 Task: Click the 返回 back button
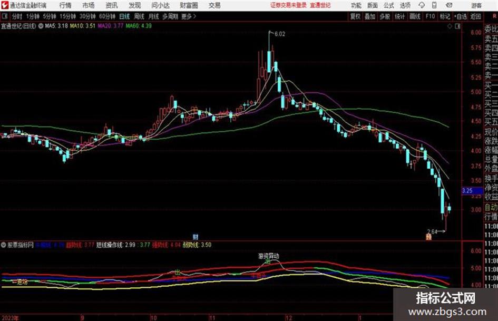click(x=475, y=16)
